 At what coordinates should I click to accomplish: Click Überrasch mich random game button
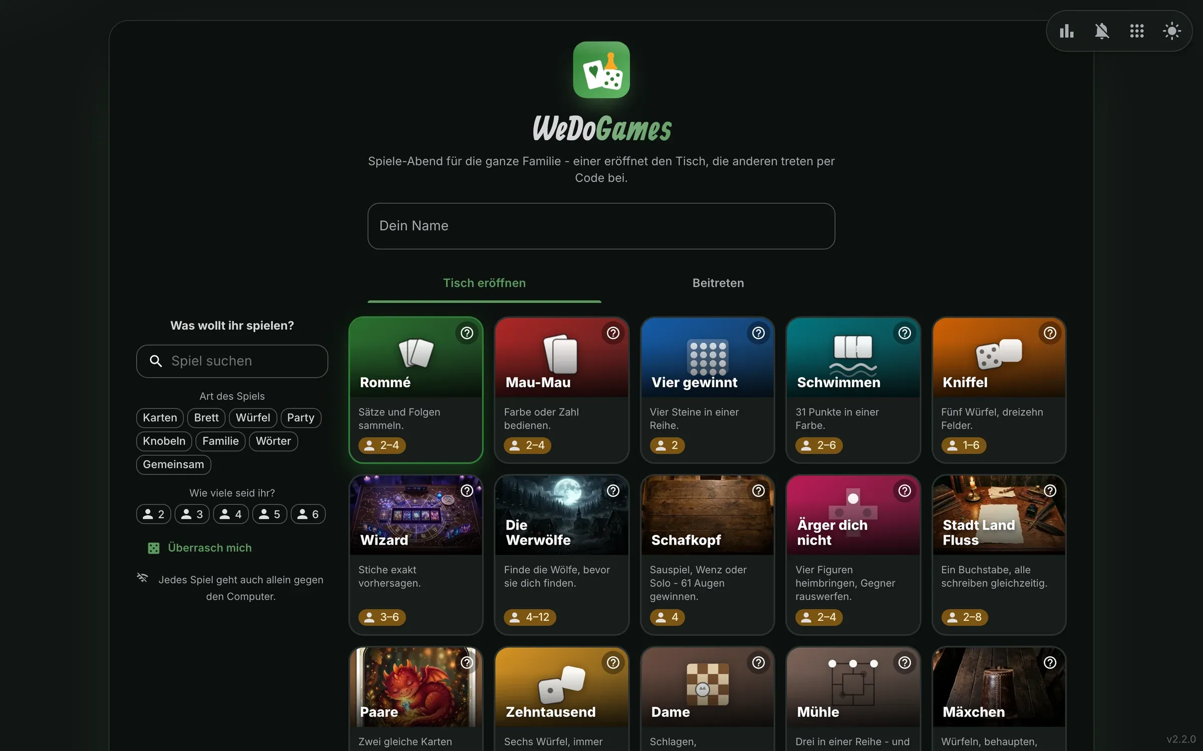click(x=199, y=548)
